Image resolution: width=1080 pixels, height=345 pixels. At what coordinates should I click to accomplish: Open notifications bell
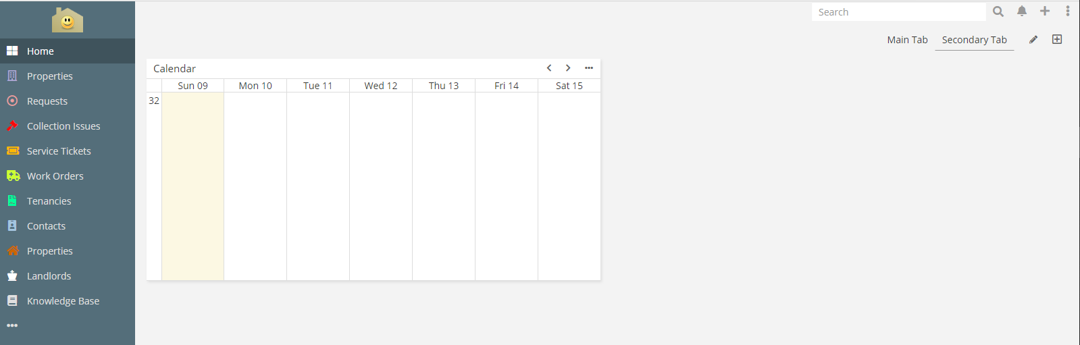1022,11
